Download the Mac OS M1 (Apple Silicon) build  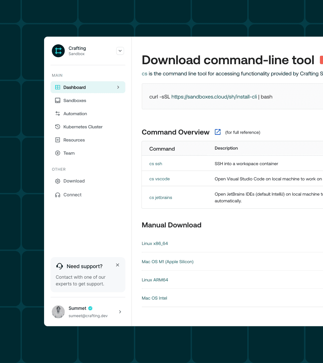pyautogui.click(x=168, y=261)
